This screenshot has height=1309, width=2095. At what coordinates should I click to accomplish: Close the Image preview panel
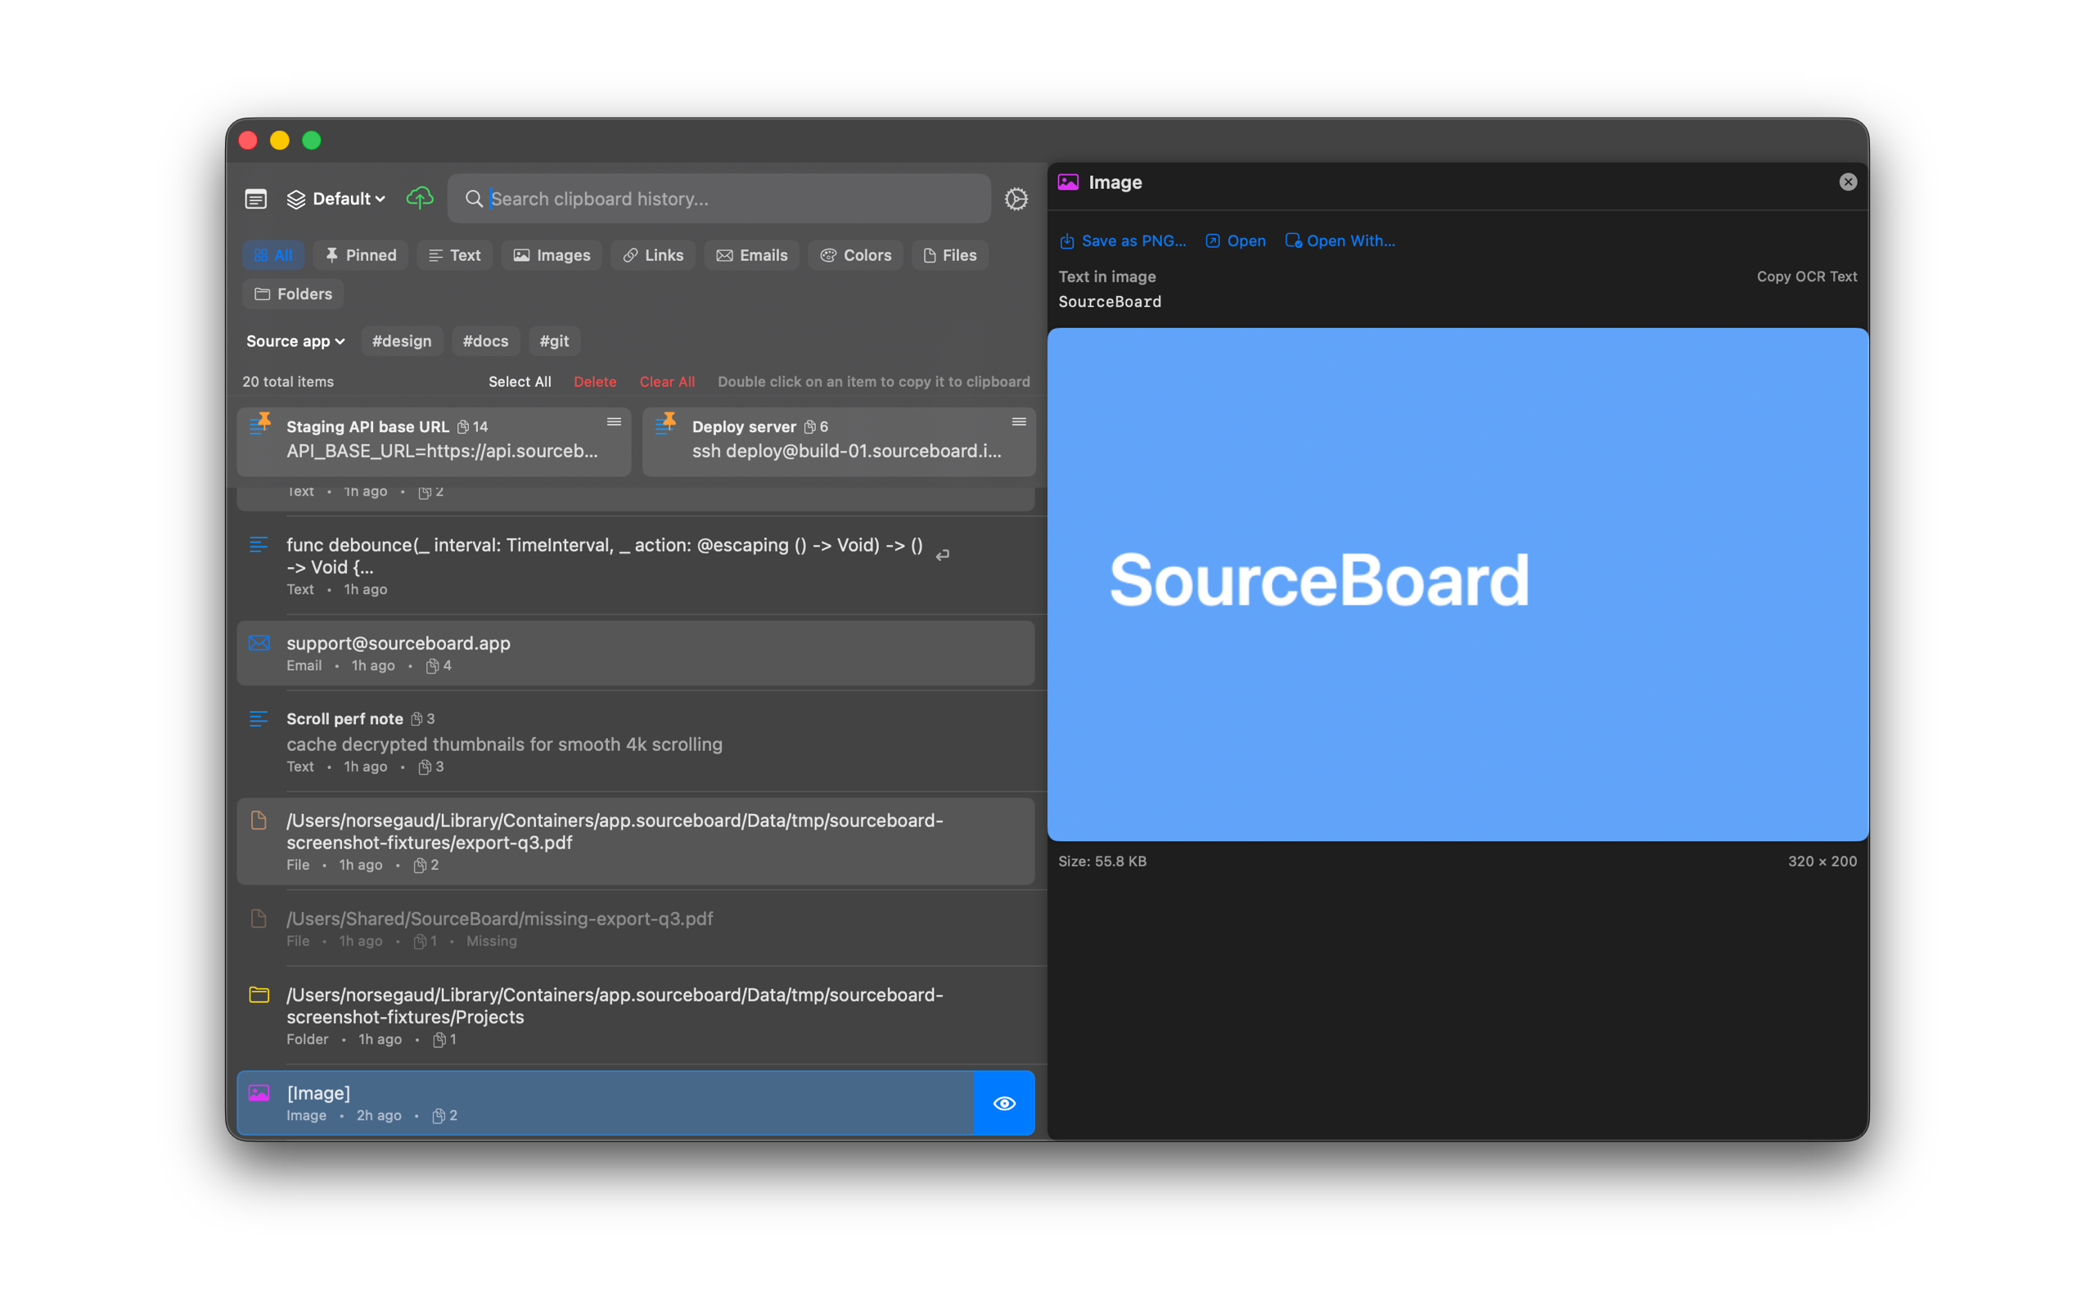(1847, 182)
